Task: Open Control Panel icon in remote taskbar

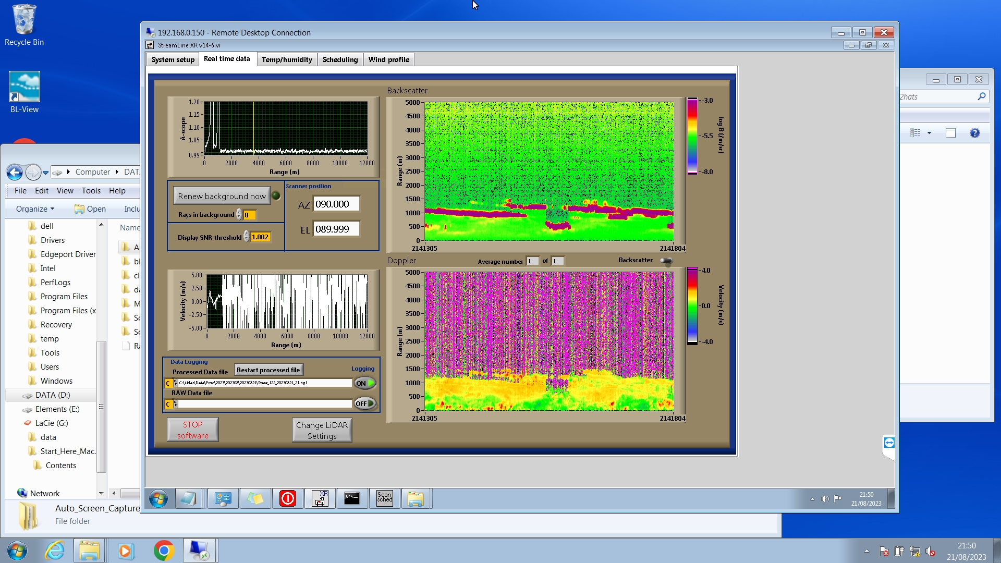Action: coord(223,498)
